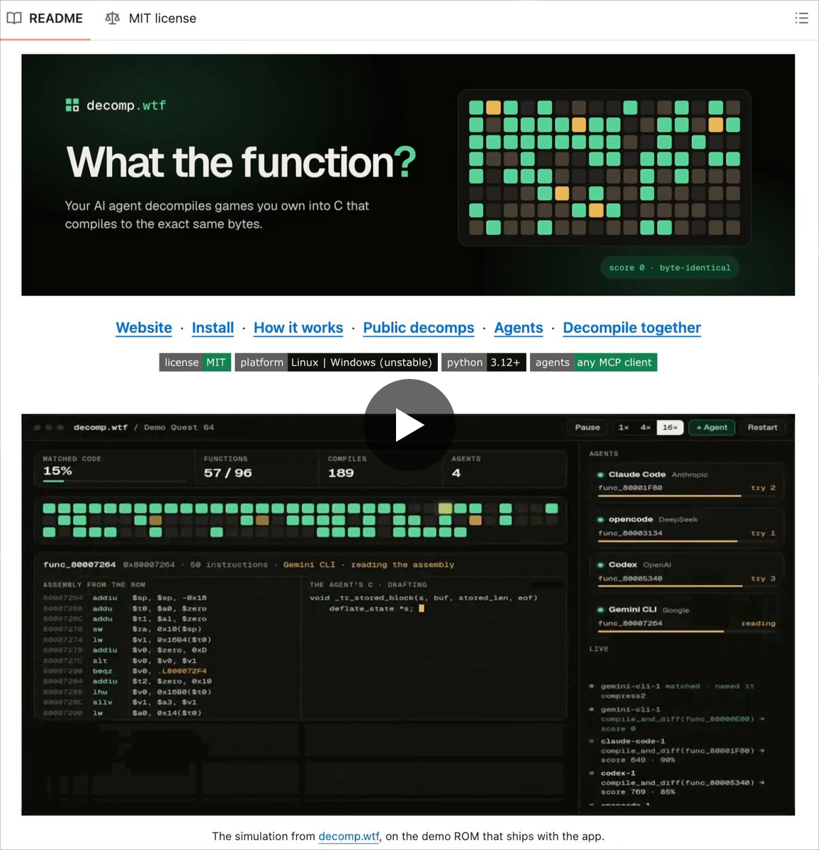The width and height of the screenshot is (819, 850).
Task: Select 16× speed in the simulation
Action: [670, 428]
